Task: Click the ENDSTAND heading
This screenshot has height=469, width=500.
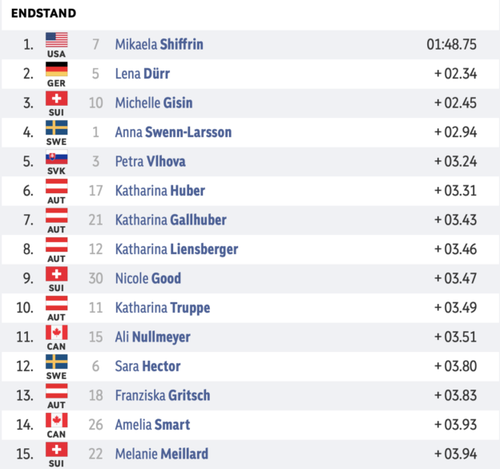Action: [44, 14]
